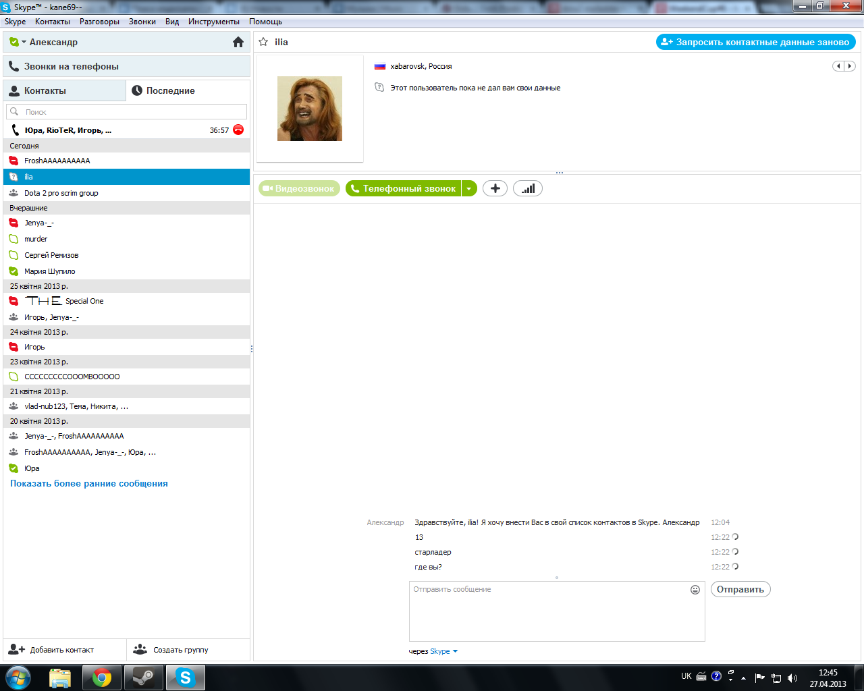This screenshot has height=691, width=864.
Task: Click the volume icon in system tray
Action: (x=792, y=678)
